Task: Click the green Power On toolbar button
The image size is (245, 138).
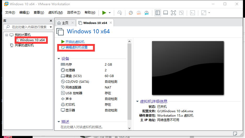Action: (x=104, y=13)
